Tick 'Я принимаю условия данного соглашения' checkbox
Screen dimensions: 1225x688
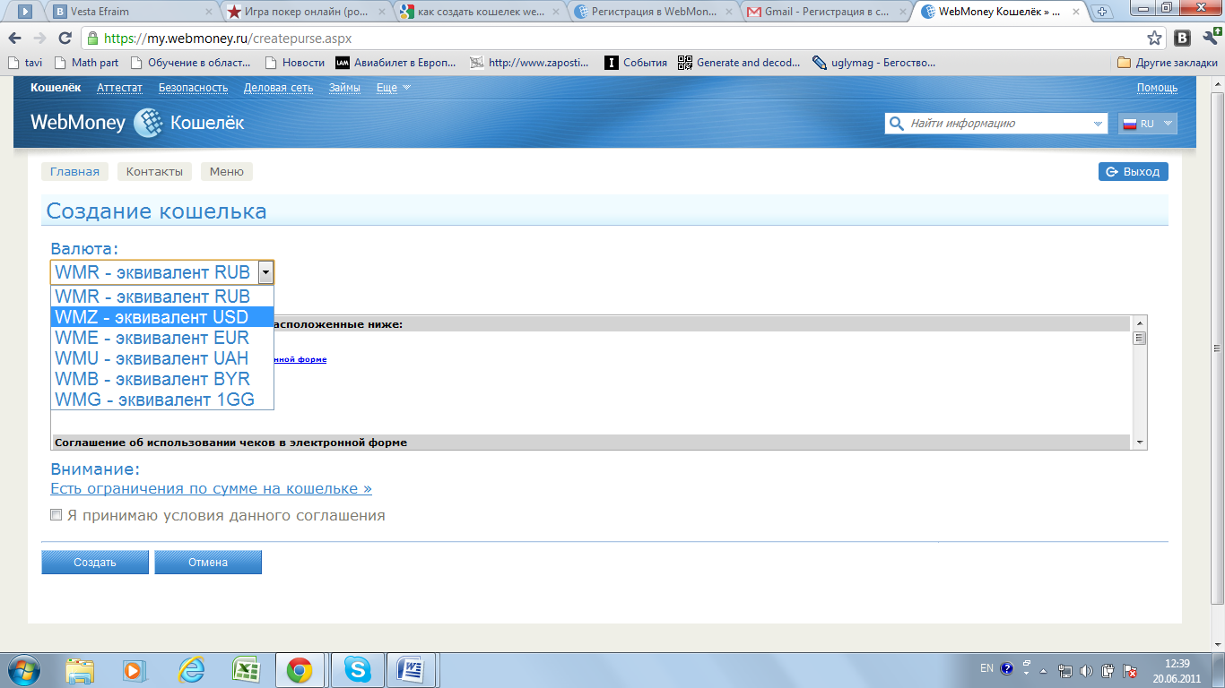tap(56, 515)
